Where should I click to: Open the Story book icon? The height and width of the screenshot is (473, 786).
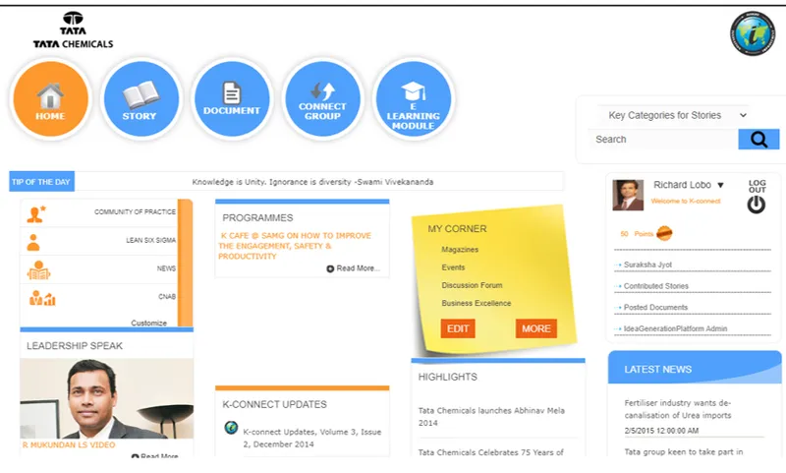(x=140, y=99)
